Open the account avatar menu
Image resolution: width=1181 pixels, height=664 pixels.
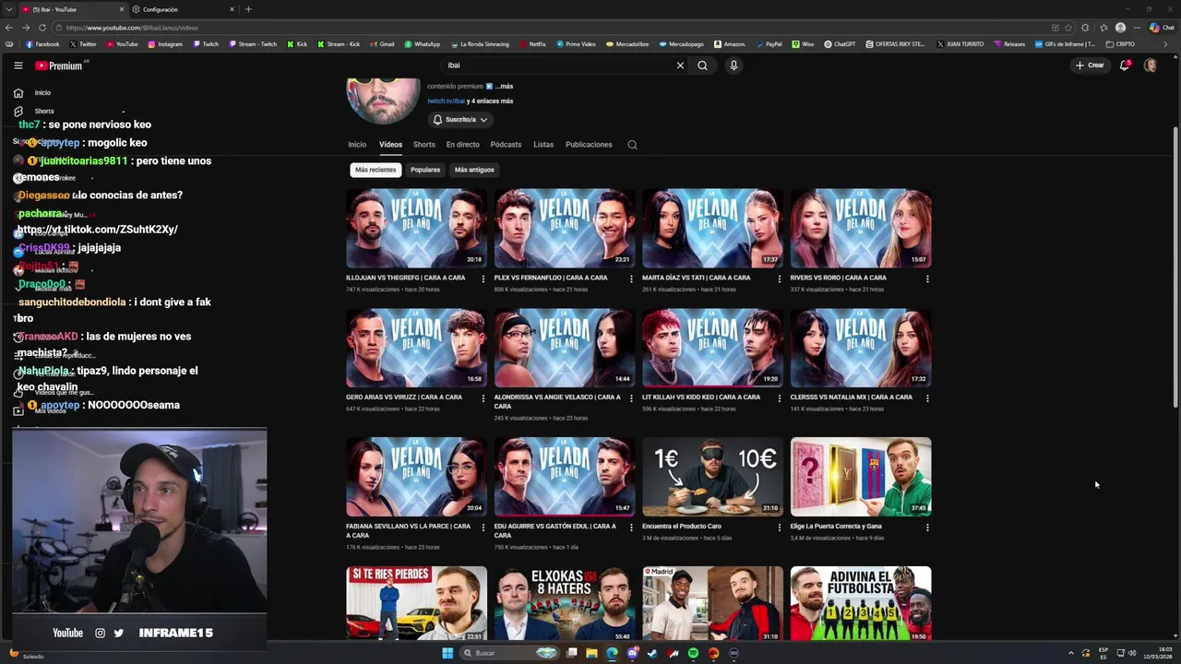click(x=1151, y=65)
